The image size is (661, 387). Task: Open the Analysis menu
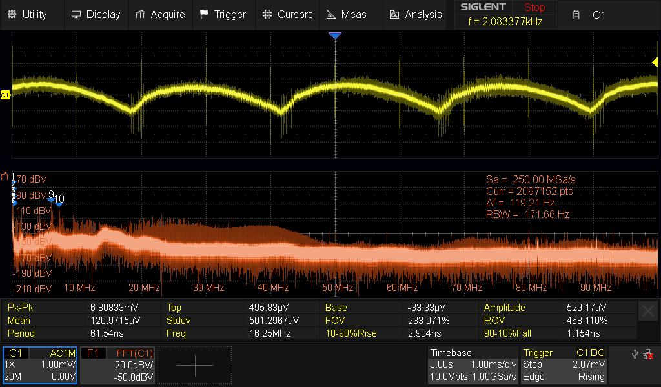pos(416,14)
